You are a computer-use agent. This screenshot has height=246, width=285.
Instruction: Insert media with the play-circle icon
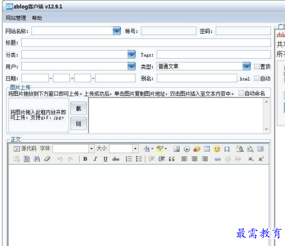point(187,149)
